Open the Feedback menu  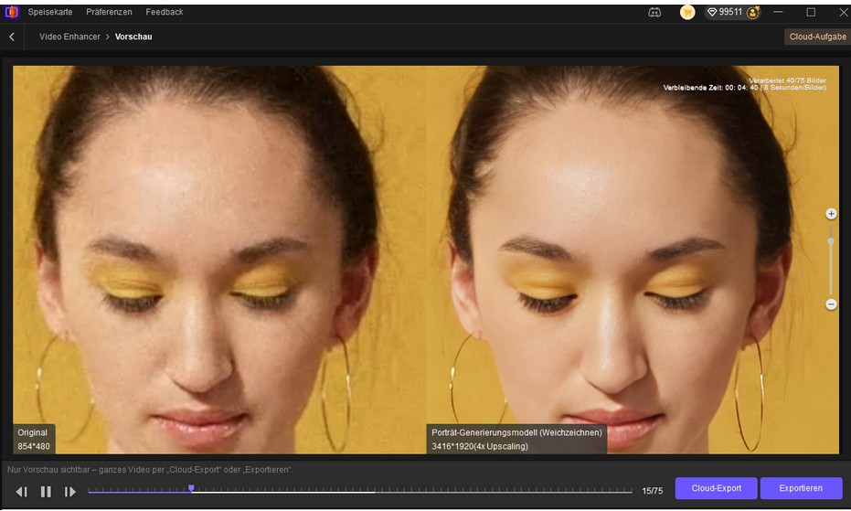point(165,12)
